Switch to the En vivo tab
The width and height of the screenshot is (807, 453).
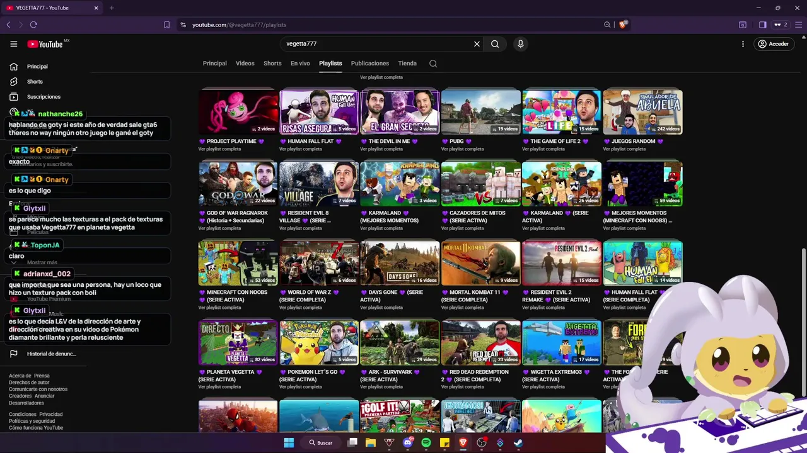click(x=300, y=64)
